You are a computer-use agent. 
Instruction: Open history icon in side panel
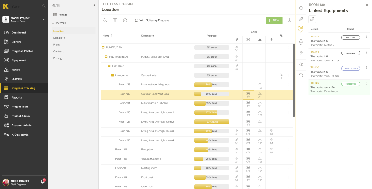[301, 75]
